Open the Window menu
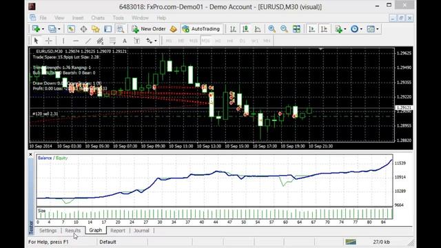This screenshot has width=441, height=248. tap(140, 18)
